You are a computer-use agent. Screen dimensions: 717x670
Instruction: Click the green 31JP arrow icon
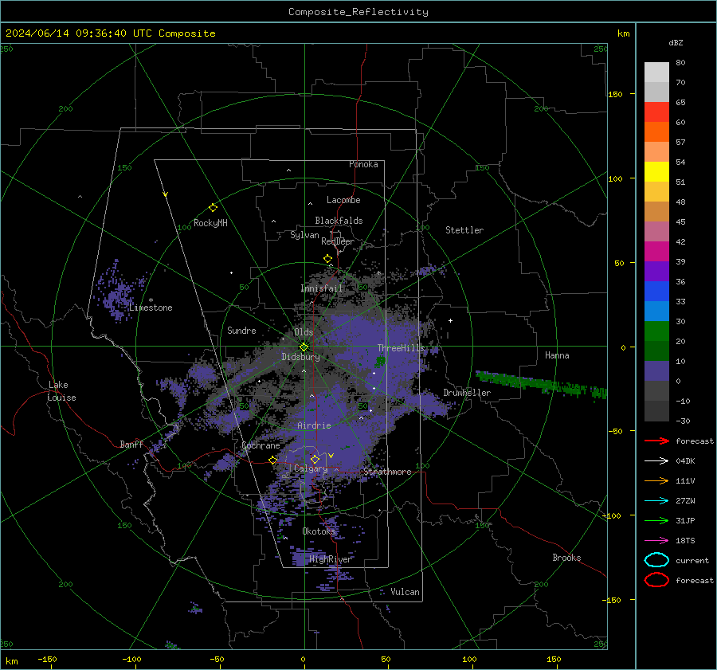click(x=656, y=520)
